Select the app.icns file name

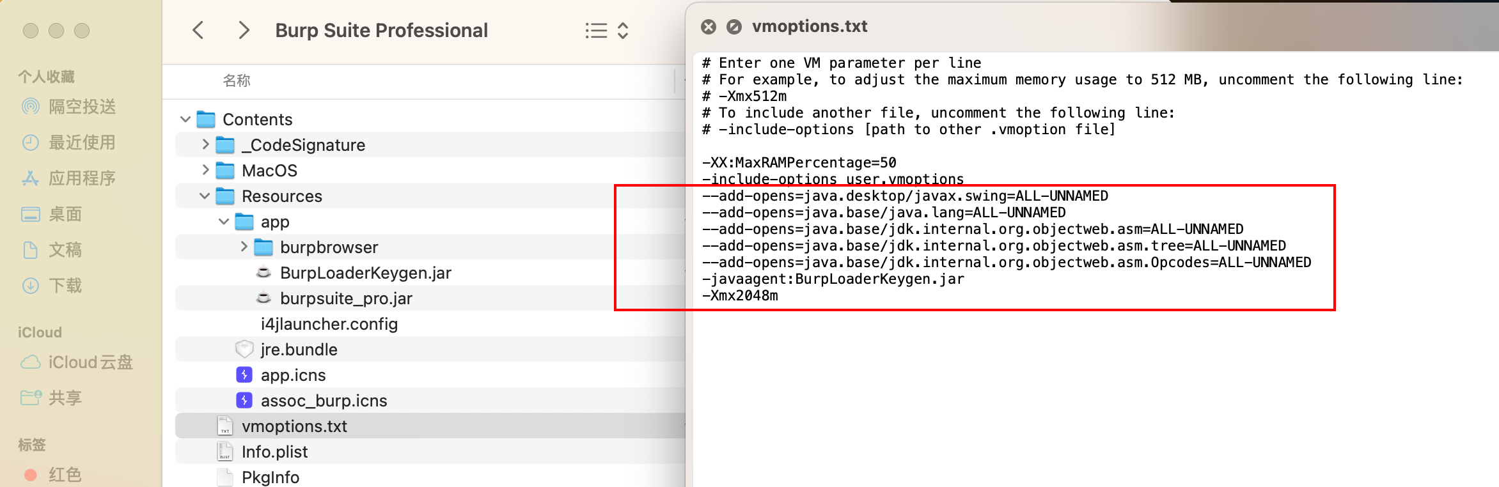click(294, 375)
